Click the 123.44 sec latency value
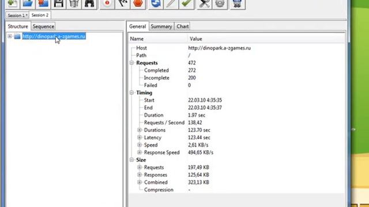This screenshot has height=207, width=369. 199,137
